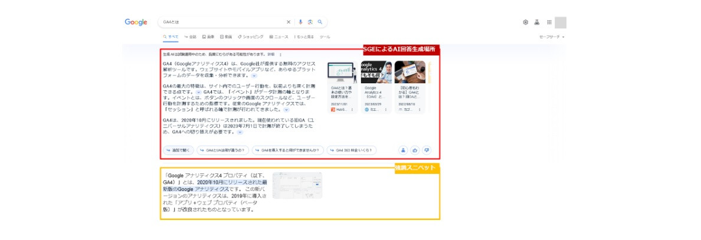This screenshot has height=240, width=701.
Task: Open the セーフサーチ dropdown
Action: tap(552, 37)
